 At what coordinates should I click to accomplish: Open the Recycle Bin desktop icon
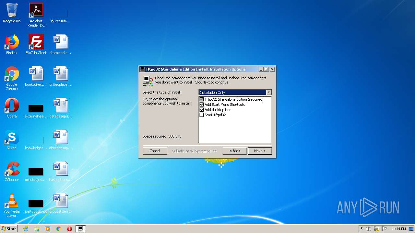pos(12,13)
